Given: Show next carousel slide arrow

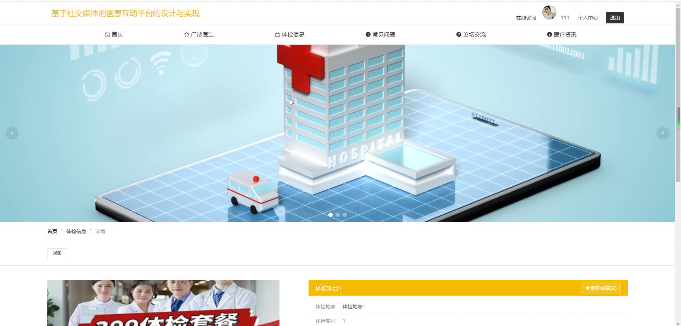Looking at the screenshot, I should pos(663,133).
